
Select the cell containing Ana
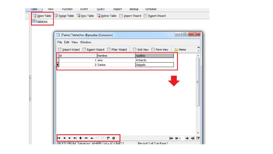(116, 60)
